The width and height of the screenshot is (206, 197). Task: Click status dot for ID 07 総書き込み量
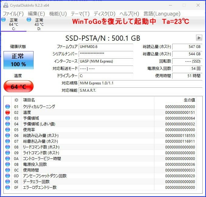(x=8, y=141)
